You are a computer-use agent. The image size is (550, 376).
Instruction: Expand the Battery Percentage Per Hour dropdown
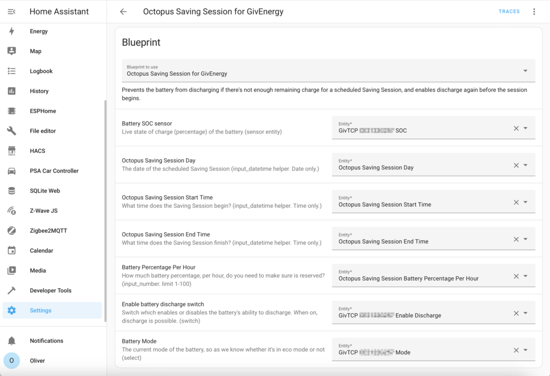pyautogui.click(x=525, y=276)
